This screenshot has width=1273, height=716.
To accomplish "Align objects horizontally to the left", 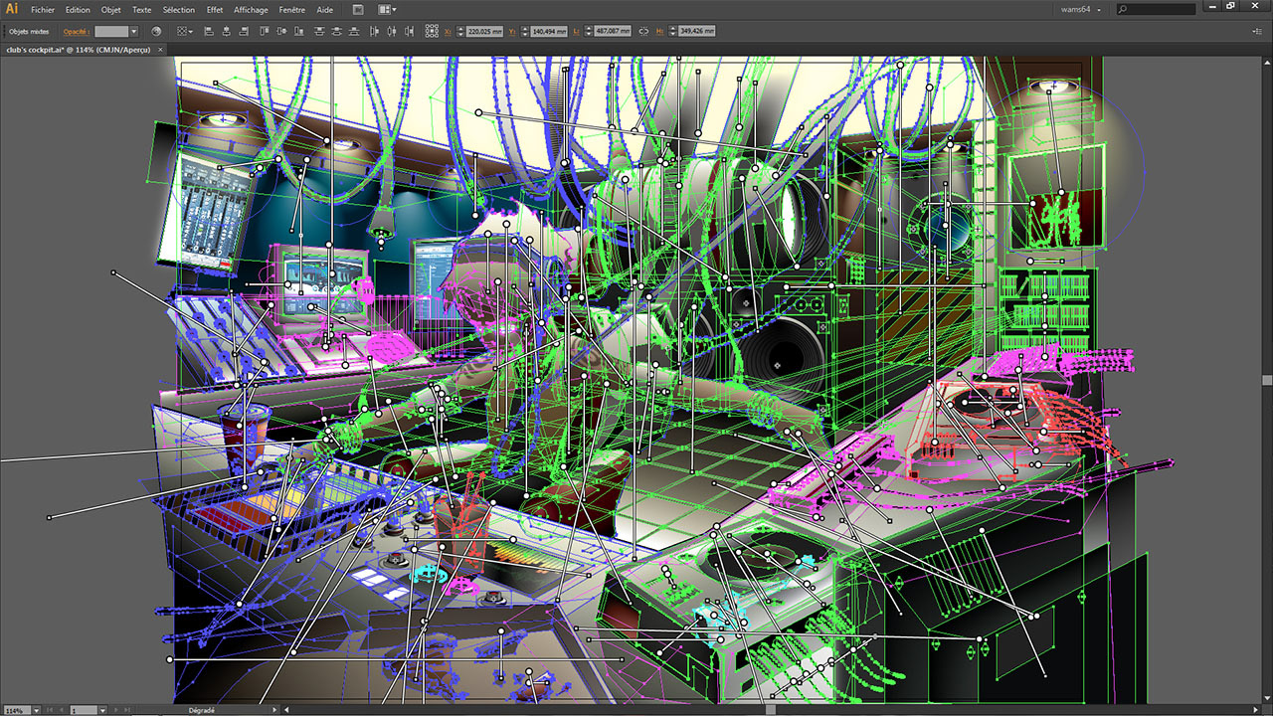I will [209, 32].
